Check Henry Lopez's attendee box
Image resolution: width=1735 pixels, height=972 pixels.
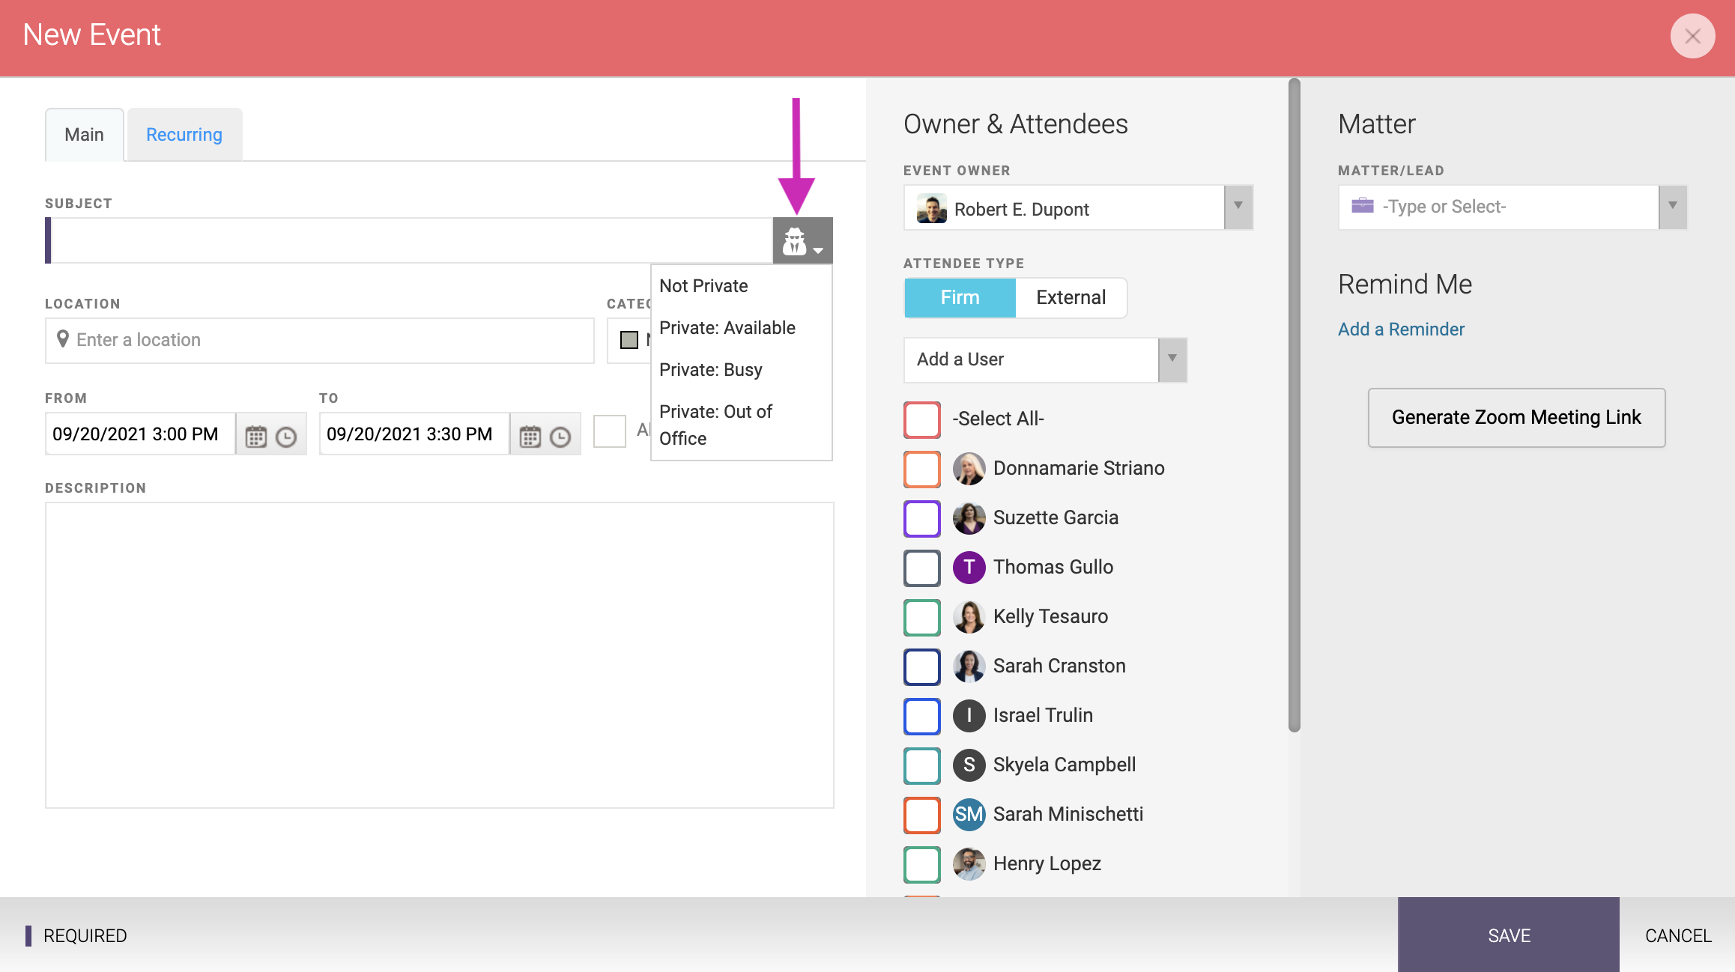[x=922, y=864]
